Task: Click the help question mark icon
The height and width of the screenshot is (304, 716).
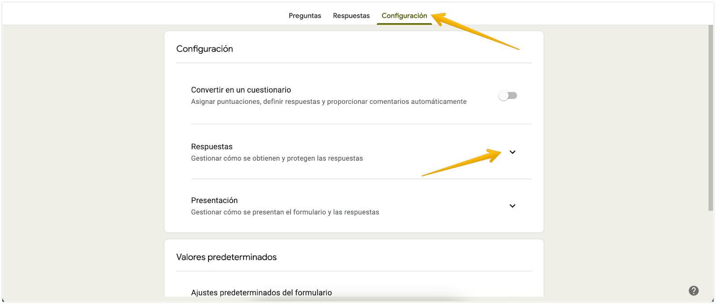Action: click(693, 291)
